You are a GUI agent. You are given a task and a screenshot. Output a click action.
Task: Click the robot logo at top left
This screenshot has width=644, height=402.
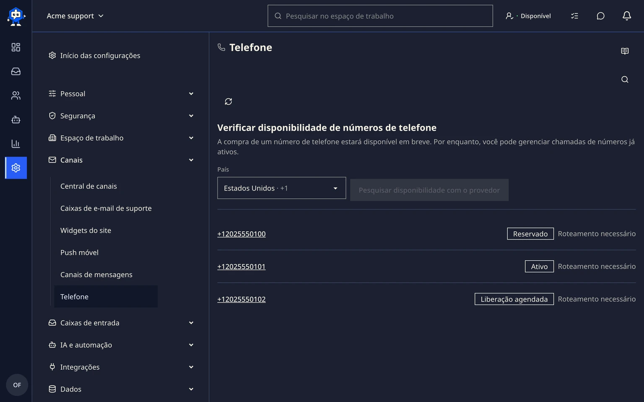[16, 16]
